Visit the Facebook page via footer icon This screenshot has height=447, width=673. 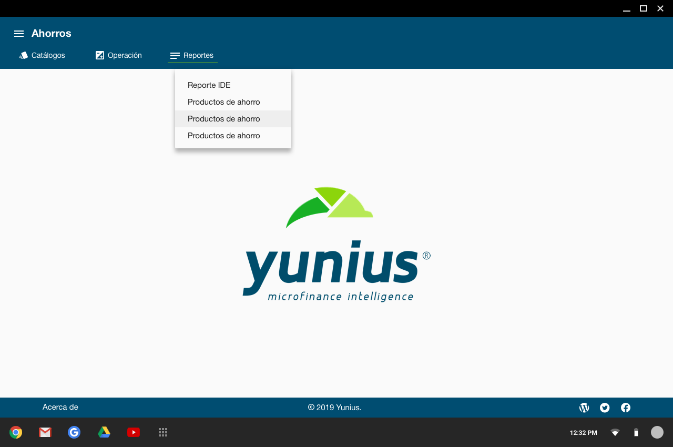click(626, 408)
